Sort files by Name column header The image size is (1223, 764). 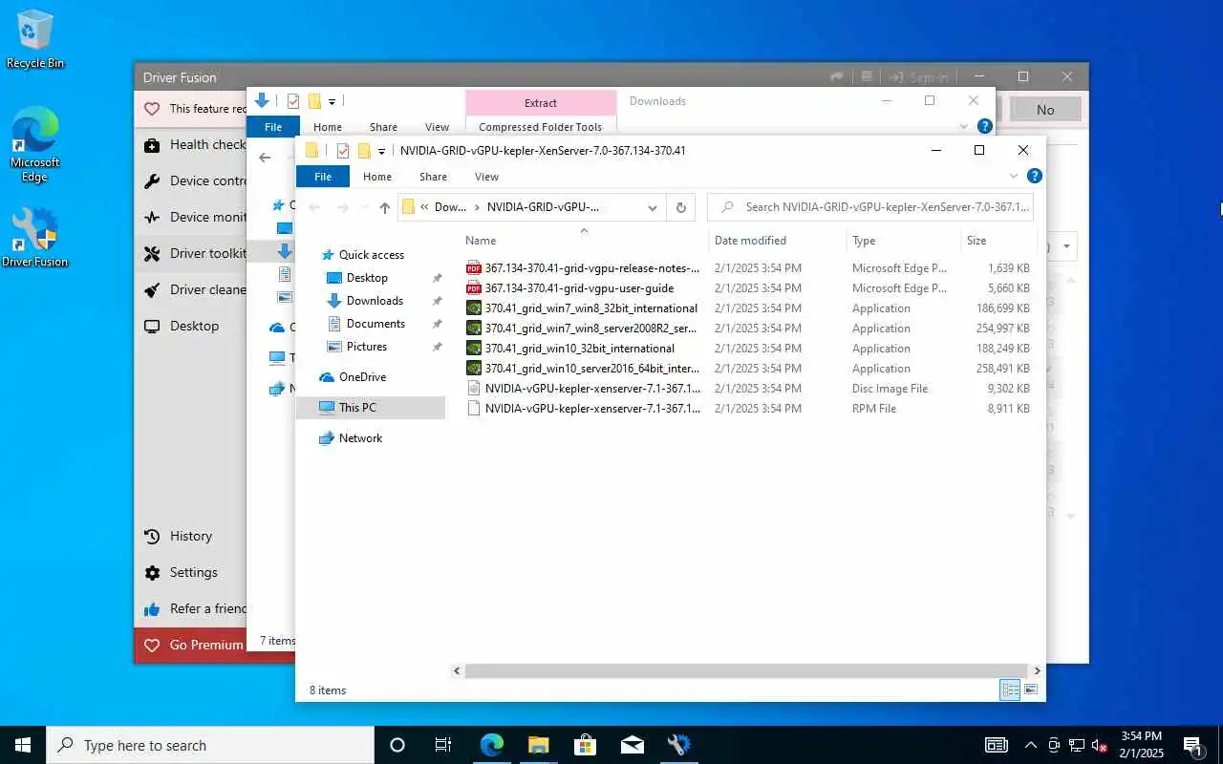[584, 241]
